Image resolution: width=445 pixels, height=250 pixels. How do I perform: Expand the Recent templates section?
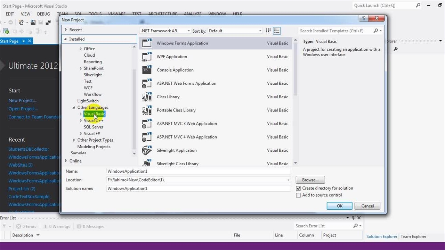click(66, 30)
